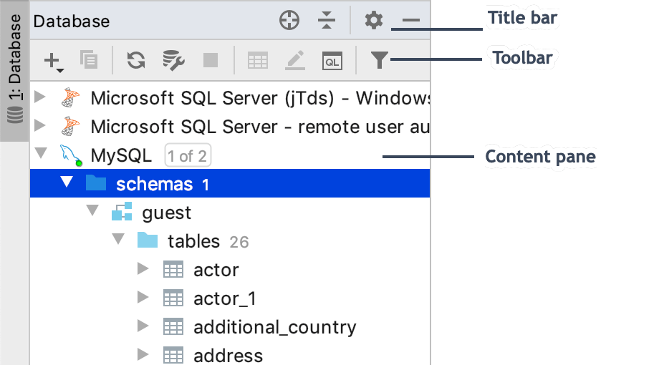Click the New data source plus icon

coord(53,61)
